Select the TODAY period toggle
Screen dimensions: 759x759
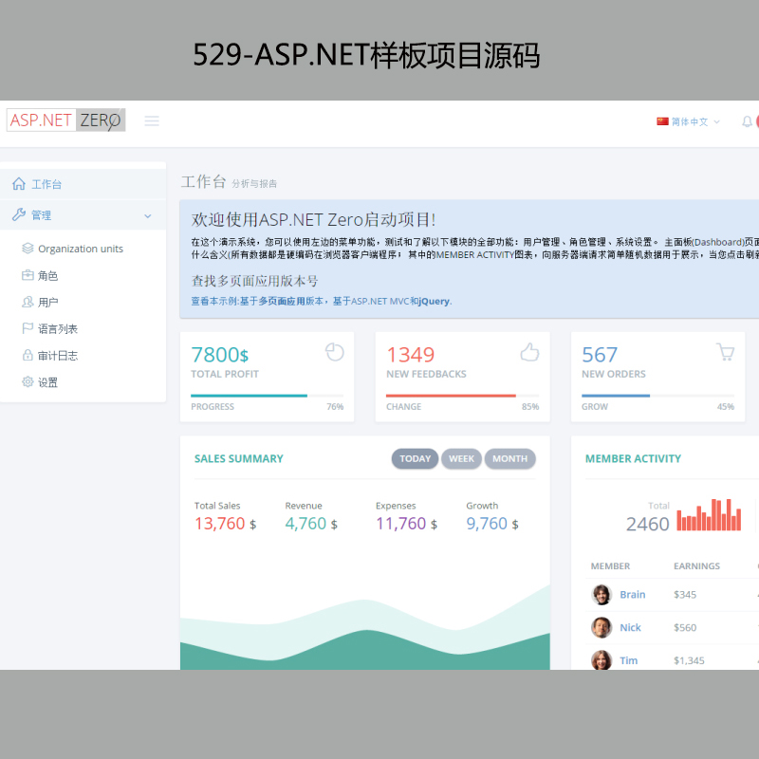click(x=415, y=458)
